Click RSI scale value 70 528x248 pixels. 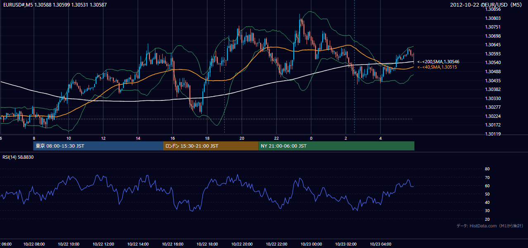(487, 177)
